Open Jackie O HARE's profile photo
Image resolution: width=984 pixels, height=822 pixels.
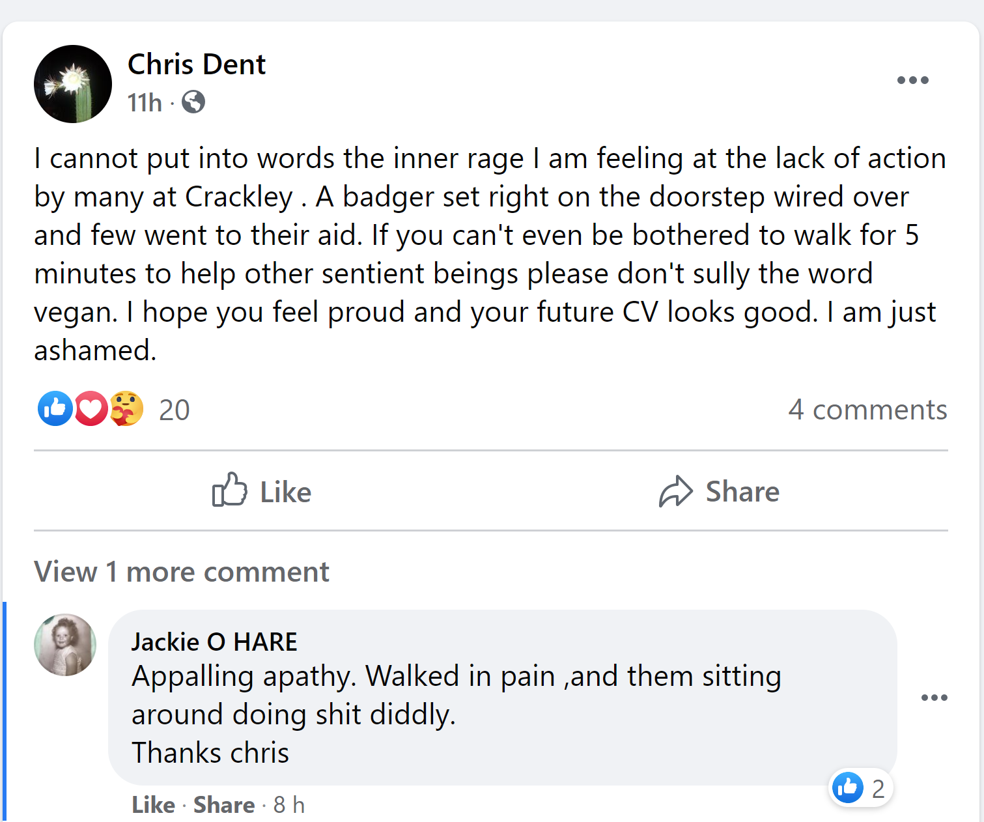[65, 645]
